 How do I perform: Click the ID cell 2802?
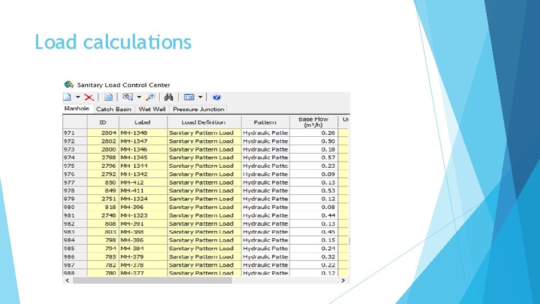tap(103, 141)
